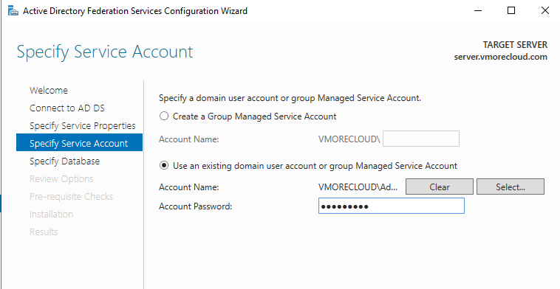Open the Select... account dialog
Screen dimensions: 560x289
pos(511,187)
